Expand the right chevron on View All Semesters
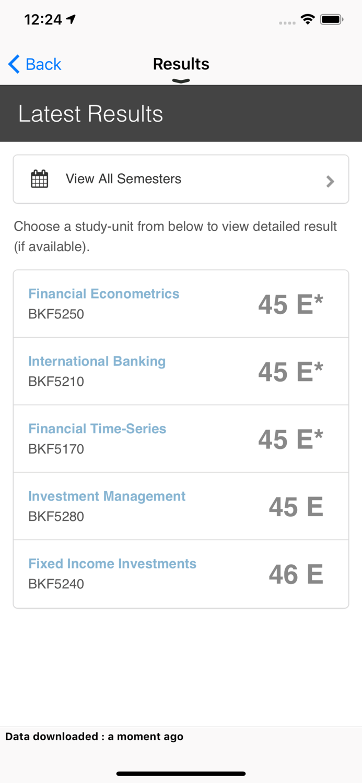The height and width of the screenshot is (783, 362). (x=330, y=181)
